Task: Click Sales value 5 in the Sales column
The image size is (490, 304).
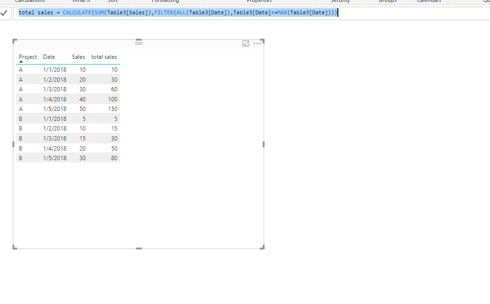Action: [x=84, y=119]
